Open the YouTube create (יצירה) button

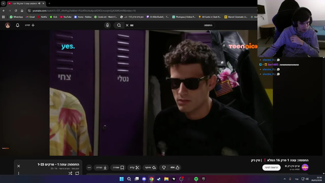30,25
